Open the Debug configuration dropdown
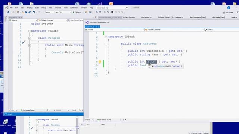Screen dimensions: 239x134 pyautogui.click(x=49, y=12)
